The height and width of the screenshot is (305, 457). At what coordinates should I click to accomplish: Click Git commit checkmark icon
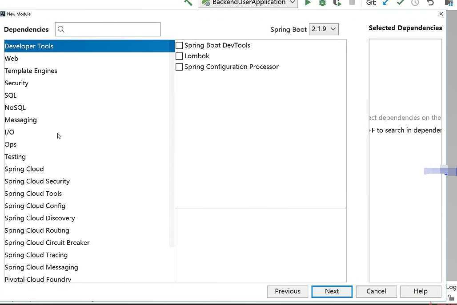pos(401,3)
